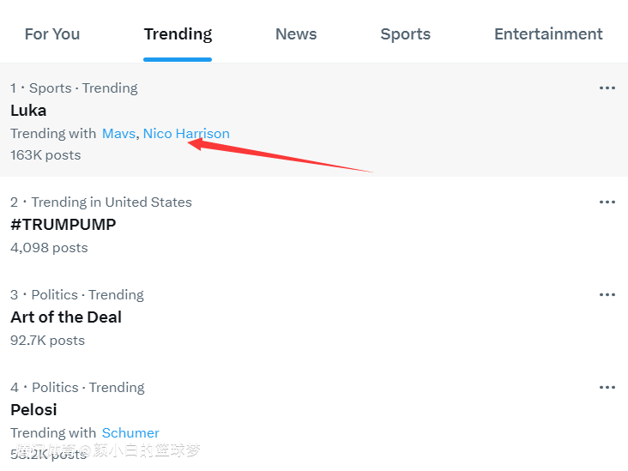
Task: View the #TRUMPUMP hashtag trend
Action: [63, 225]
